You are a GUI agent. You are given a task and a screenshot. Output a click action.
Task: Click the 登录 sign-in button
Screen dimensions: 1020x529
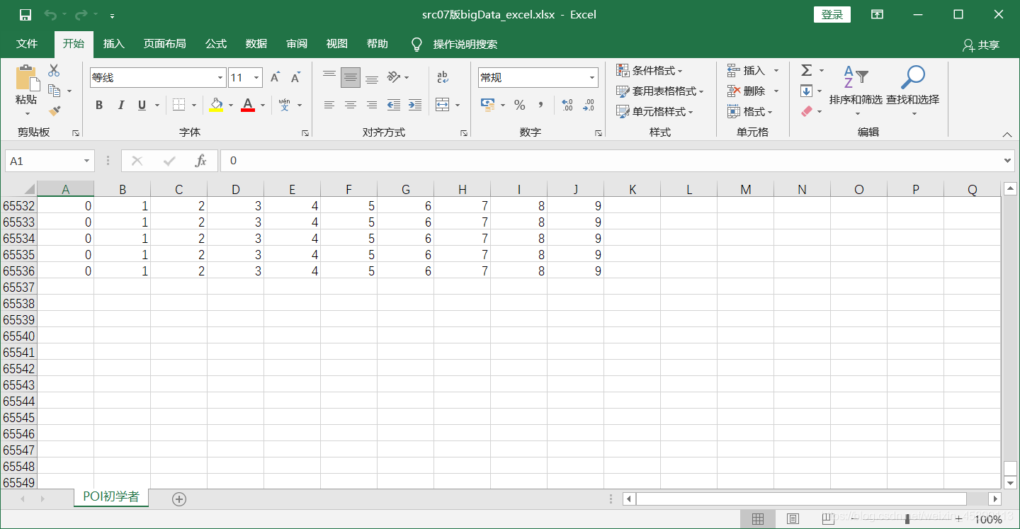(832, 15)
